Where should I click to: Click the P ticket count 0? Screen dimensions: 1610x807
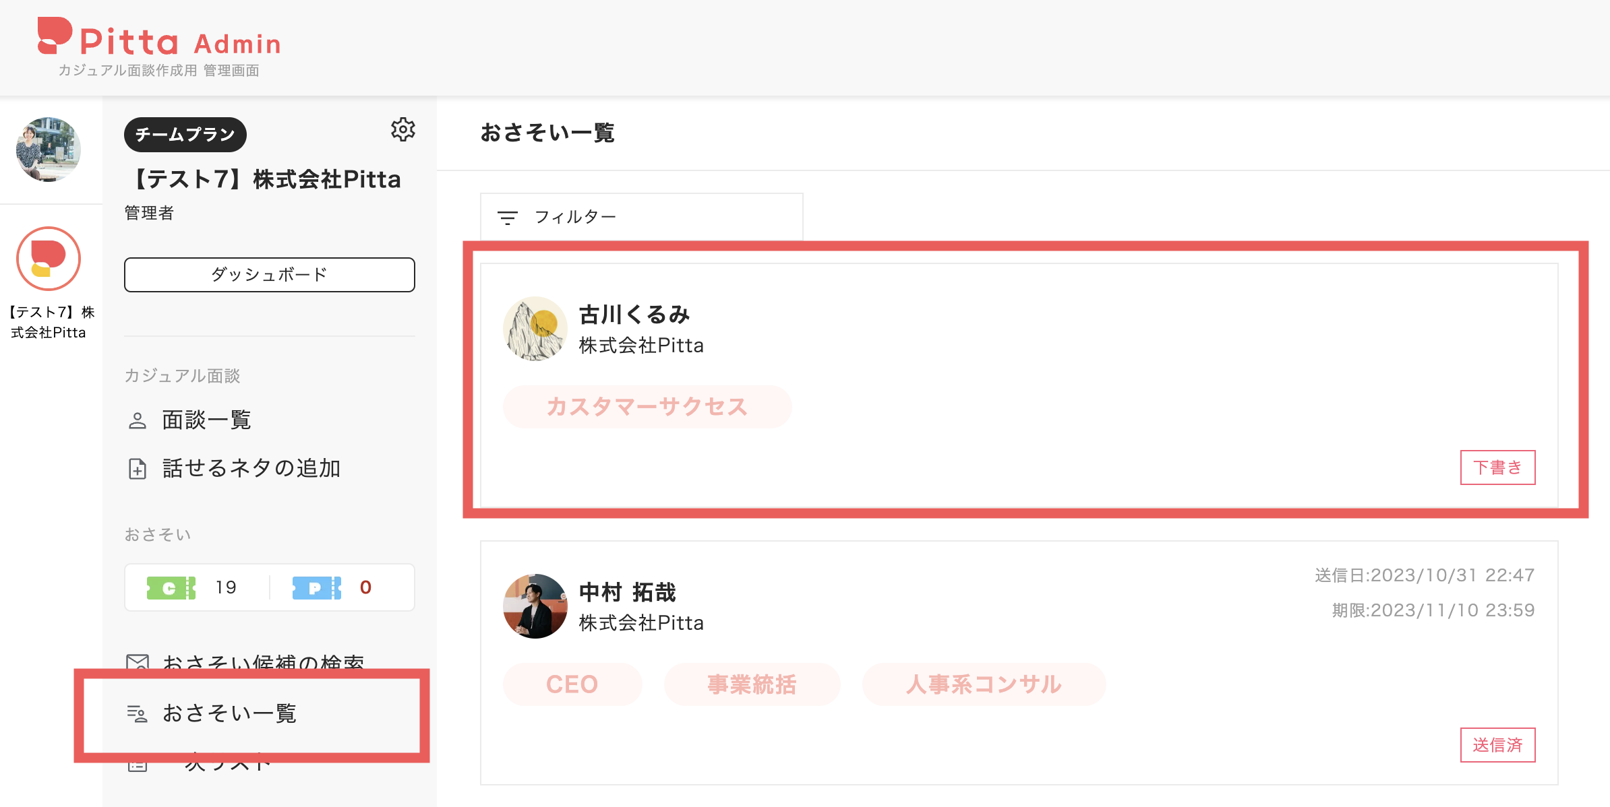pos(365,587)
